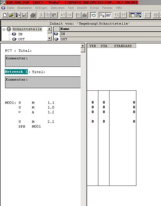Toggle the Monitor glasses icon
The height and width of the screenshot is (206, 161).
tap(108, 15)
